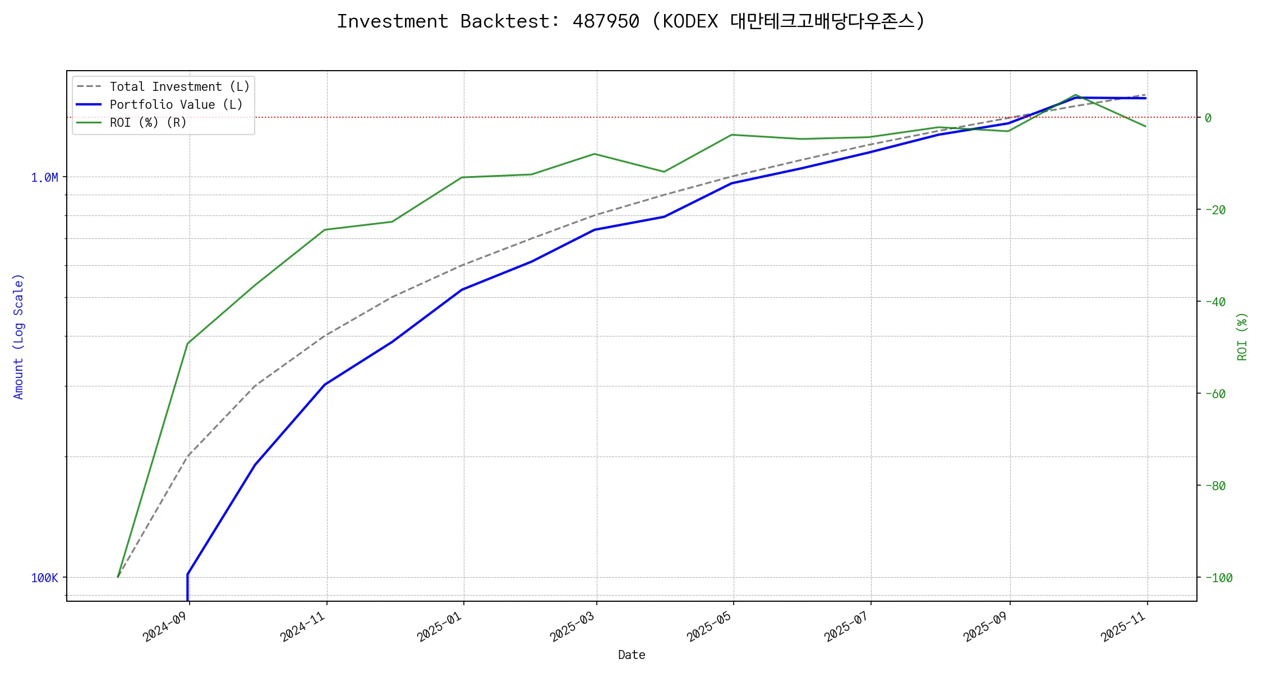The image size is (1262, 673).
Task: Click the ROI (%) legend entry
Action: pyautogui.click(x=148, y=123)
